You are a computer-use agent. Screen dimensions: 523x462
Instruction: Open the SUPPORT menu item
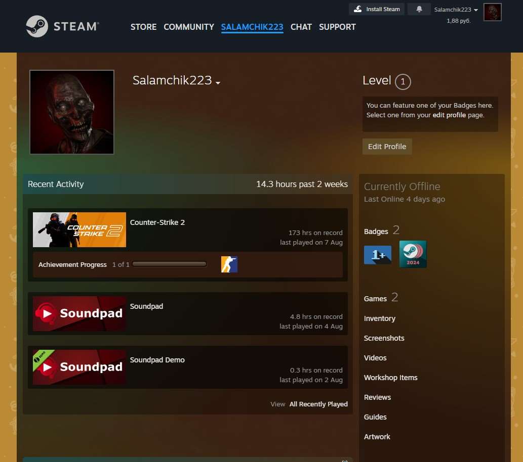[x=337, y=27]
